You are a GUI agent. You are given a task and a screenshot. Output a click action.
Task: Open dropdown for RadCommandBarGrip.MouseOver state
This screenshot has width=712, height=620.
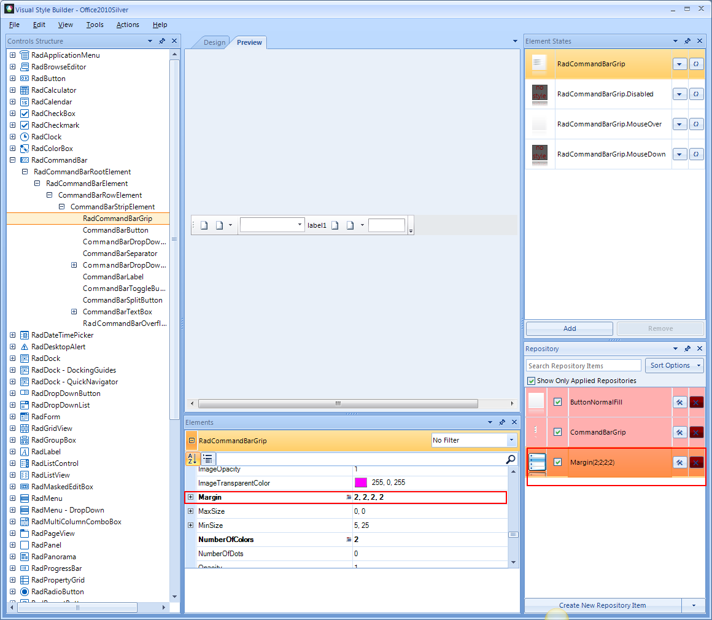(679, 124)
